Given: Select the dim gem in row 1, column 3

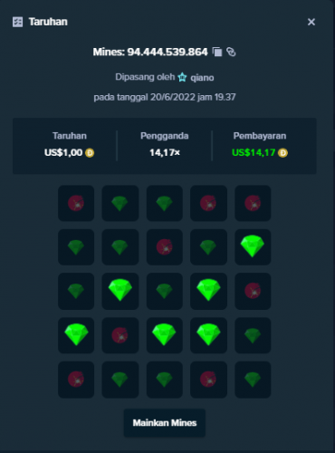Looking at the screenshot, I should click(x=165, y=203).
